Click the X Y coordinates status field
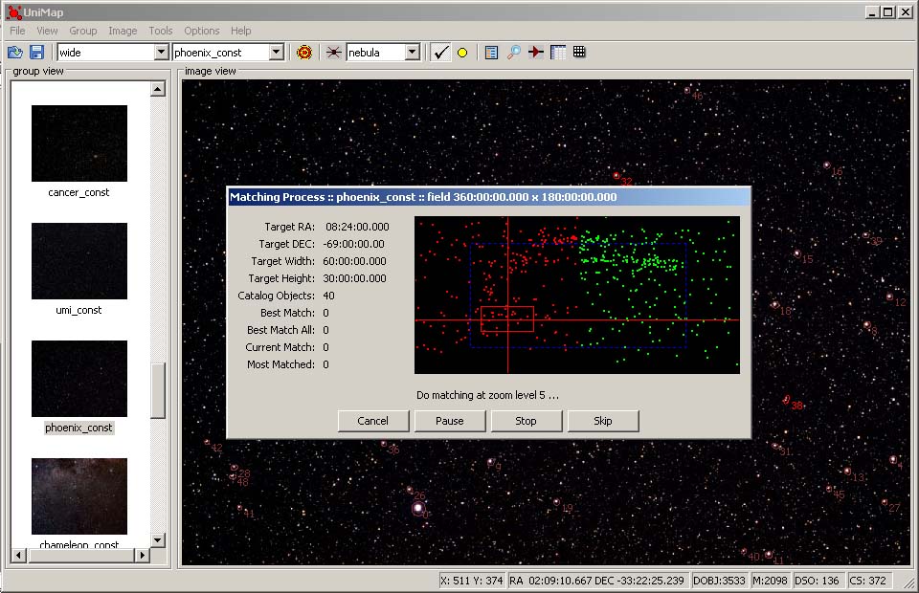 pyautogui.click(x=472, y=581)
